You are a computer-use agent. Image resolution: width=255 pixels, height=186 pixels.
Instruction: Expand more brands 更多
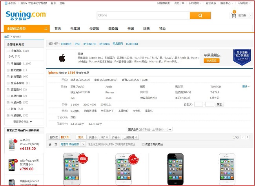coord(246,87)
